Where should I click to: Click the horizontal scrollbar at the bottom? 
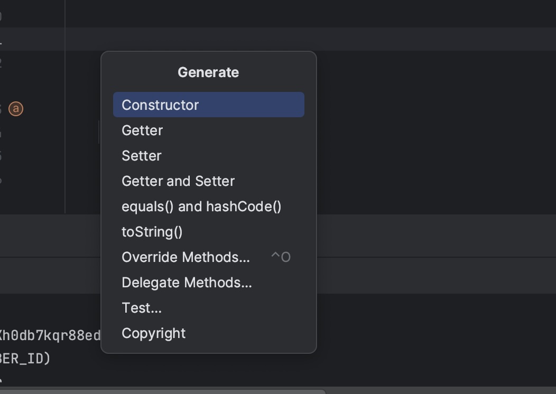pyautogui.click(x=159, y=391)
